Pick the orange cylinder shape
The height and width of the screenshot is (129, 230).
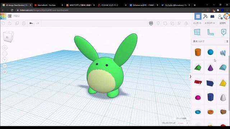coord(198,52)
